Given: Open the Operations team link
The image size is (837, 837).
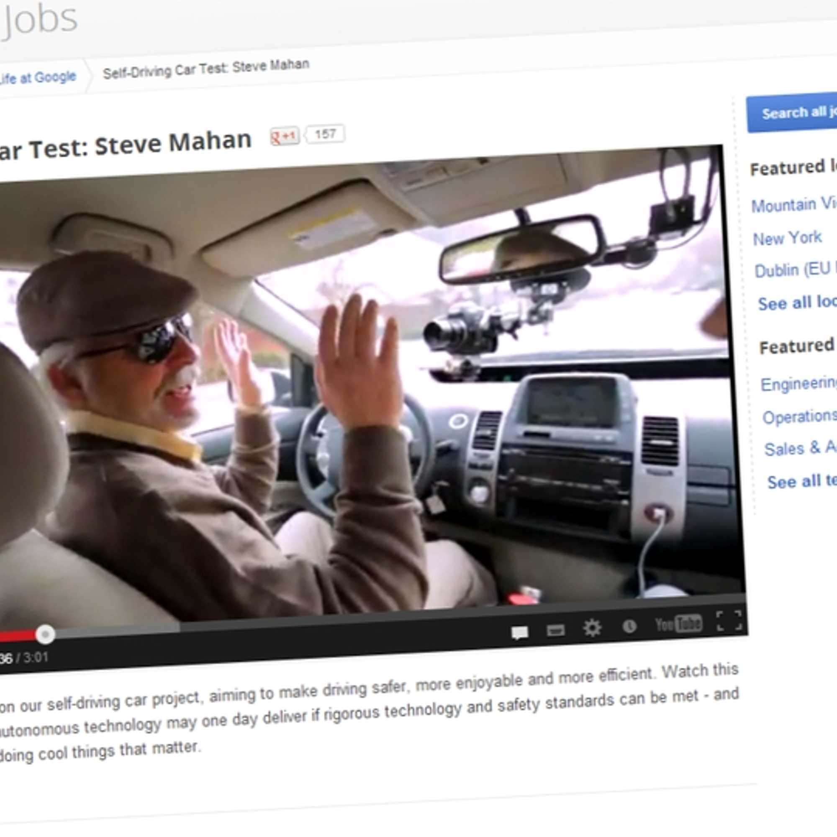Looking at the screenshot, I should pyautogui.click(x=800, y=416).
